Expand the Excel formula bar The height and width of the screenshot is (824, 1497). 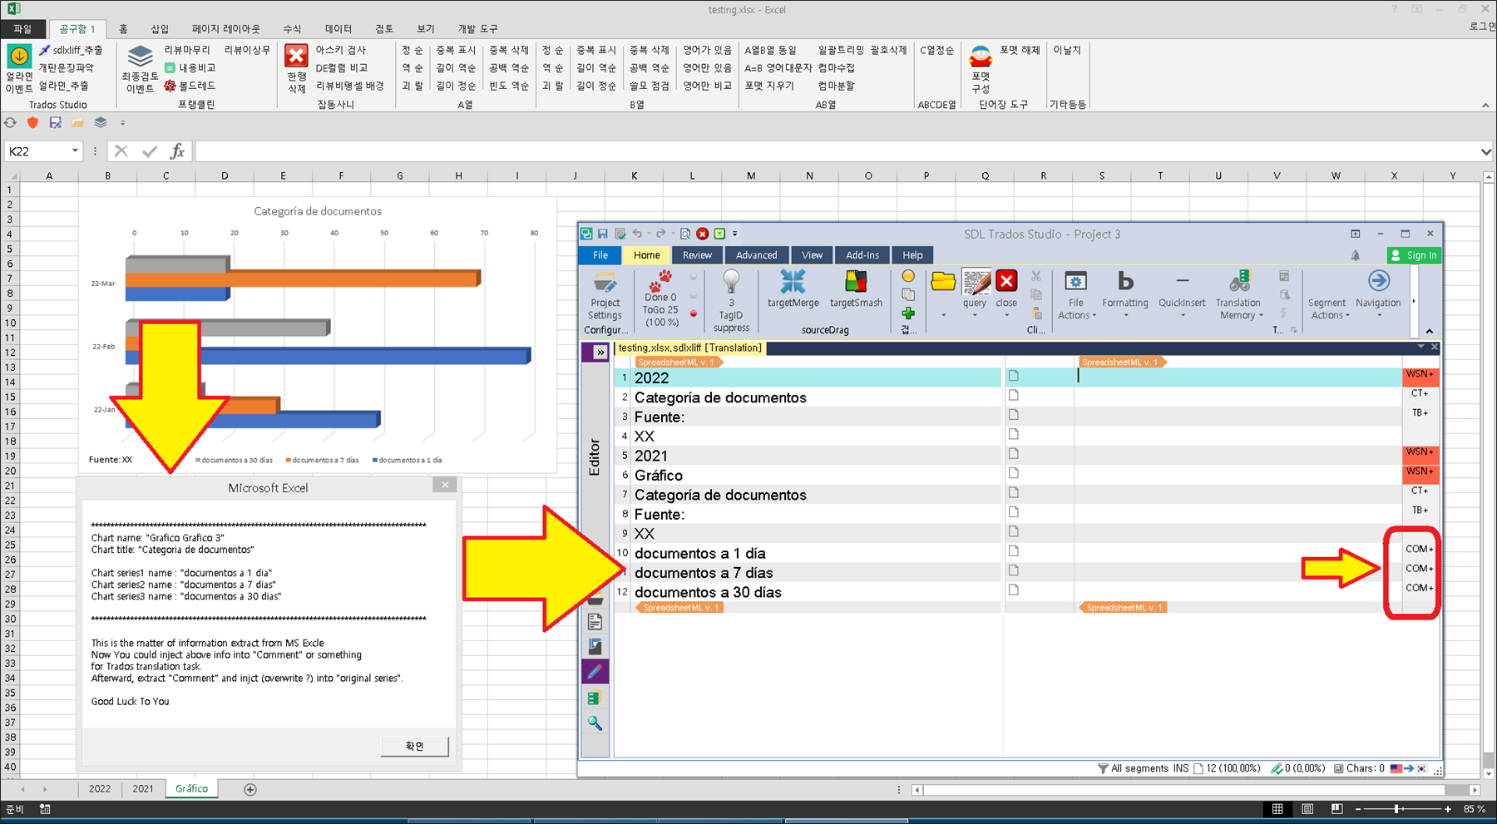[1485, 151]
